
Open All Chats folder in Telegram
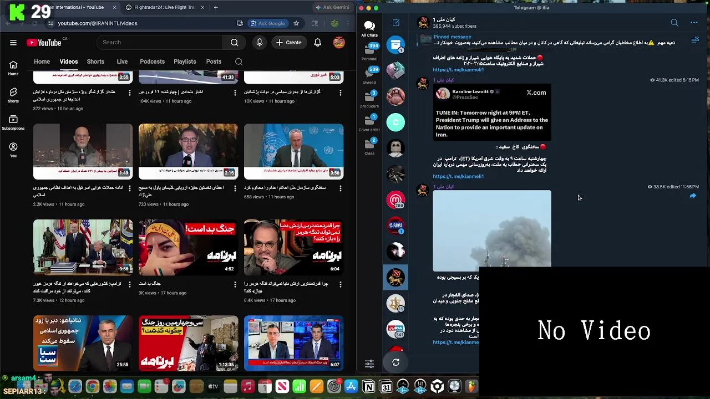coord(369,29)
